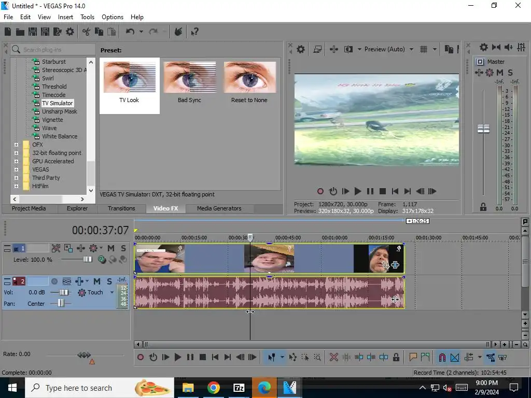Select the Normal Edit tool
531x398 pixels.
pyautogui.click(x=271, y=357)
